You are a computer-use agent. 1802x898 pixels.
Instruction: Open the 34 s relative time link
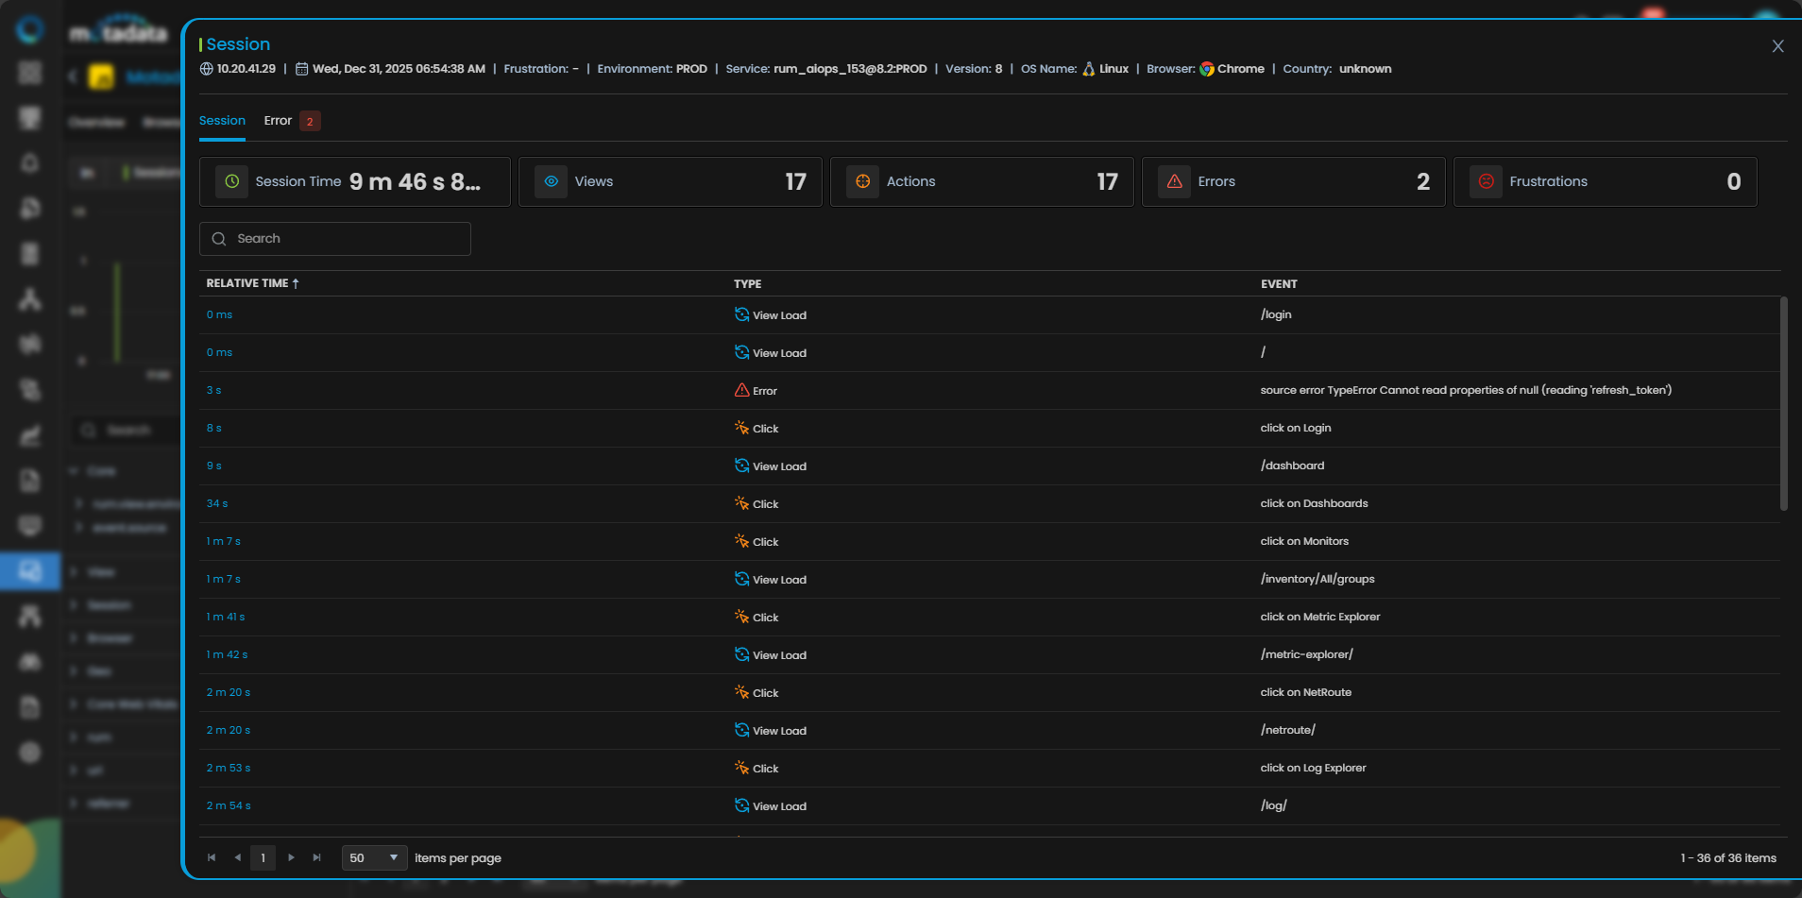(217, 503)
